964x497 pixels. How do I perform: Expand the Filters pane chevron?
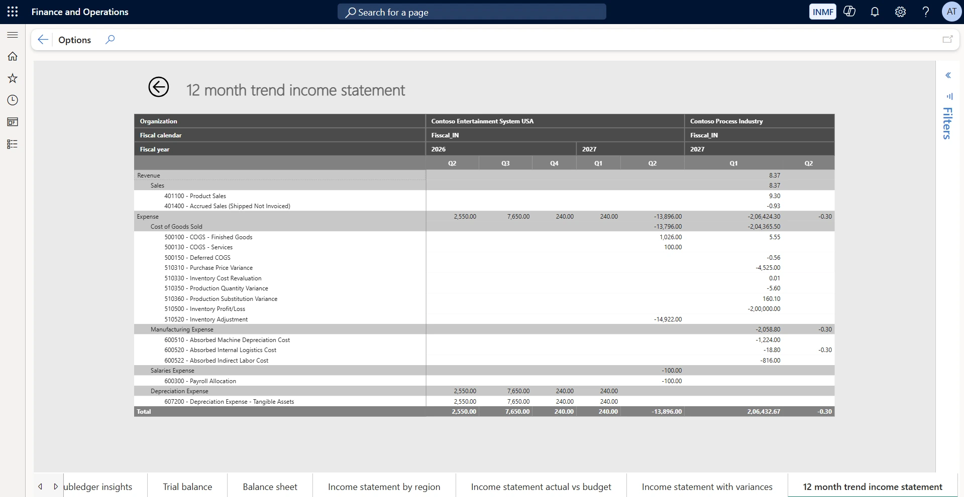click(948, 75)
